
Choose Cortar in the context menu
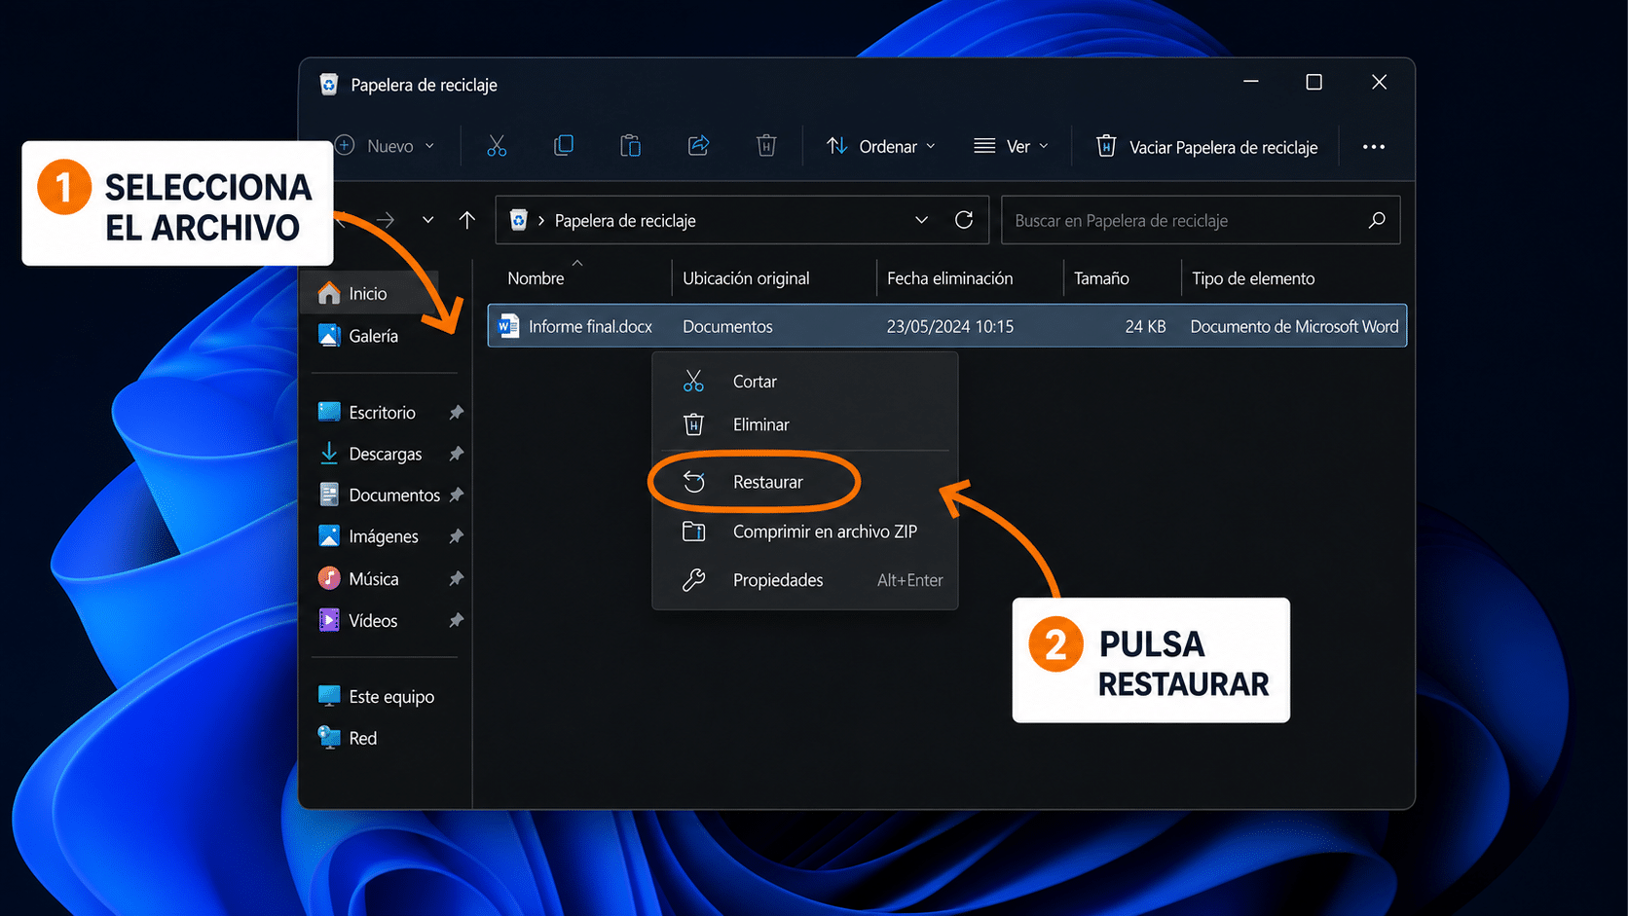[804, 382]
